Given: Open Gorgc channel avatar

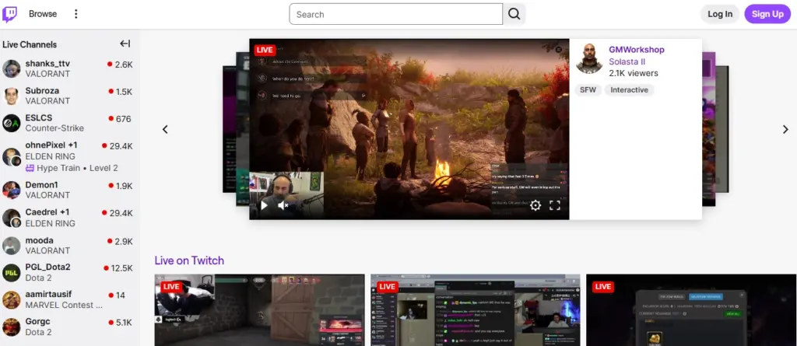Looking at the screenshot, I should (x=11, y=327).
